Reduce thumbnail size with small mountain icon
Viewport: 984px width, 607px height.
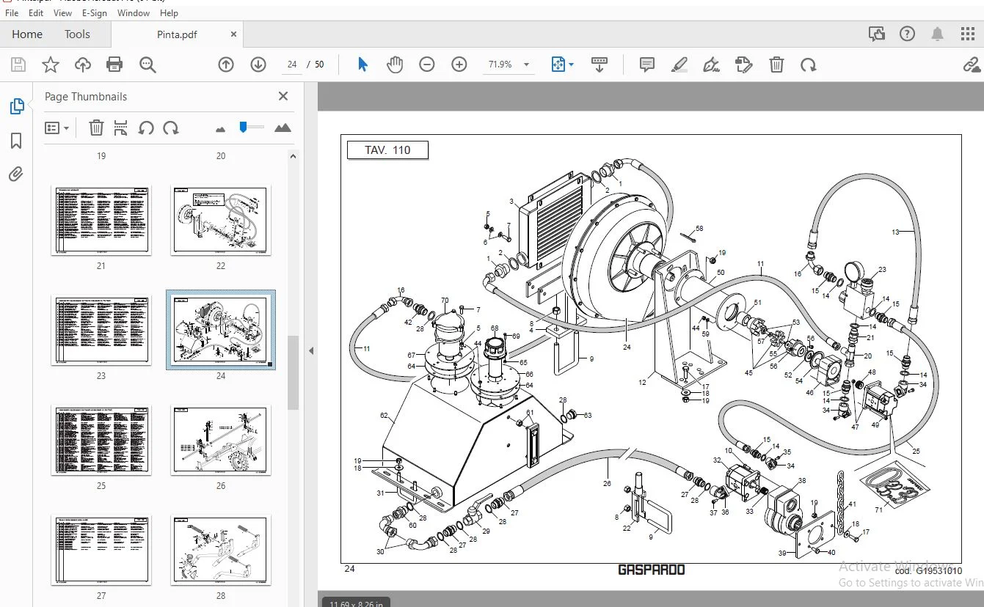click(220, 129)
